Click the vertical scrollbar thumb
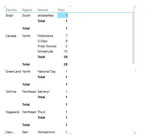 [x=133, y=37]
